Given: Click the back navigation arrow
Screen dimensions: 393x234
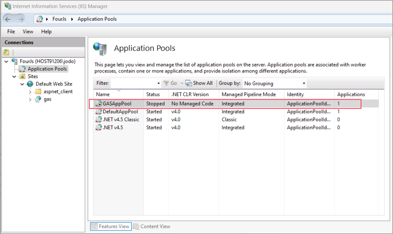Looking at the screenshot, I should coord(8,19).
